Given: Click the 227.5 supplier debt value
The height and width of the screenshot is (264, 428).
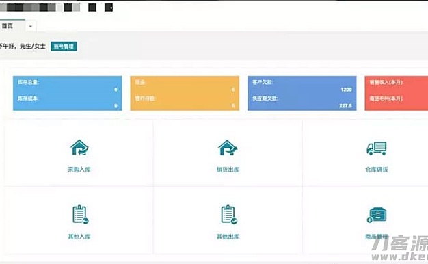Looking at the screenshot, I should pos(345,105).
